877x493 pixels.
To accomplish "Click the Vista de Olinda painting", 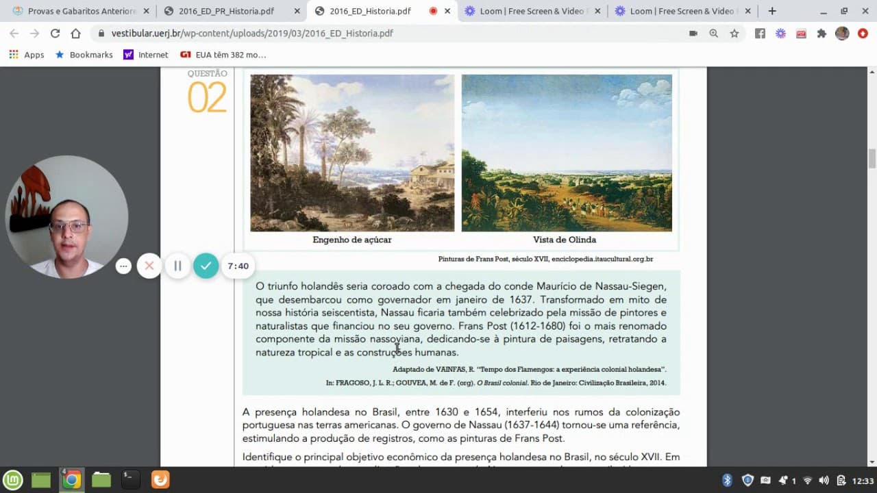I will point(567,153).
